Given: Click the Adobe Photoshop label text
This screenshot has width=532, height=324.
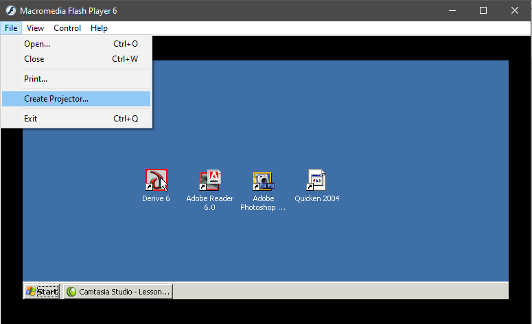Looking at the screenshot, I should click(x=263, y=203).
